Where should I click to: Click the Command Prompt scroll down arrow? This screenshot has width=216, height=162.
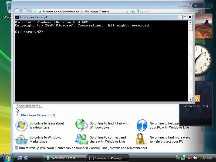coord(190,99)
